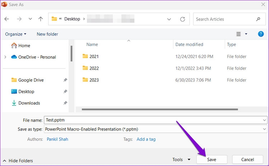Click the pin icon beside Downloads
This screenshot has width=269, height=166.
[65, 103]
